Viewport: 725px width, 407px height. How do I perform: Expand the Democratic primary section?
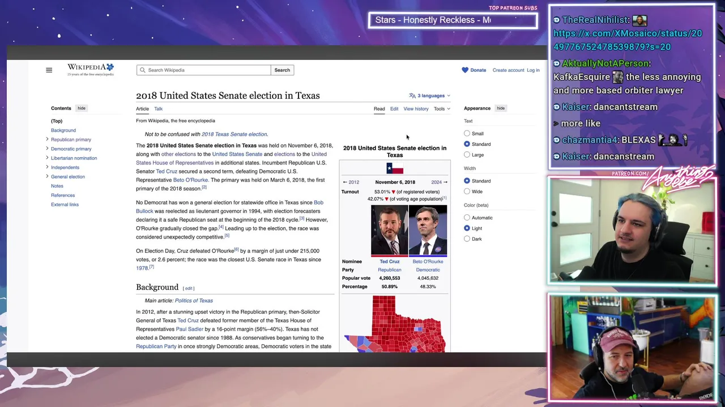[47, 149]
